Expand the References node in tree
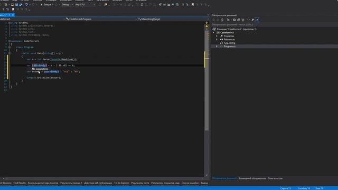The height and width of the screenshot is (190, 338). tap(217, 40)
